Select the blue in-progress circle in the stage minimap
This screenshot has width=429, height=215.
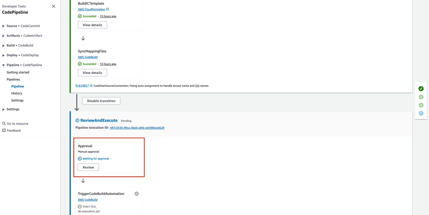click(421, 113)
